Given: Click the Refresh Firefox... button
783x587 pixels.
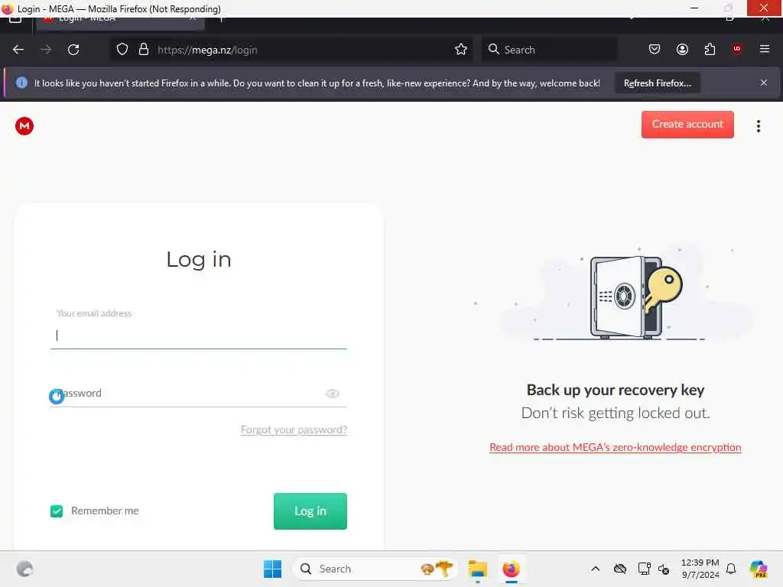Looking at the screenshot, I should (657, 83).
